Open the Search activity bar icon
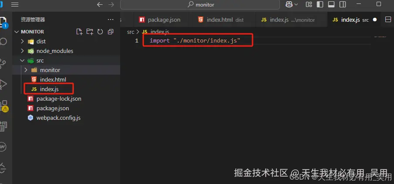 pyautogui.click(x=3, y=42)
